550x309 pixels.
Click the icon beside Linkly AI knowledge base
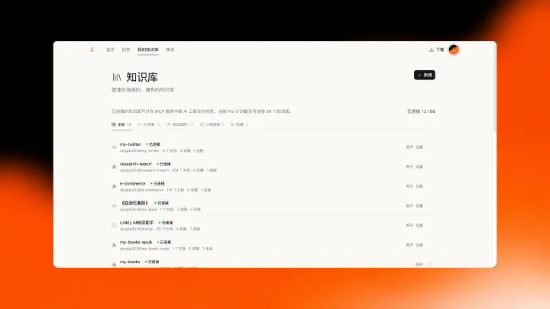tap(114, 225)
